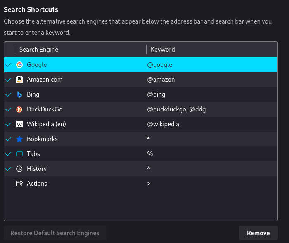This screenshot has height=243, width=289.
Task: Click the Google logo icon
Action: [19, 65]
